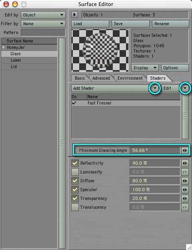
Task: Toggle Fast Fresnel shader checkmark off
Action: pyautogui.click(x=74, y=103)
